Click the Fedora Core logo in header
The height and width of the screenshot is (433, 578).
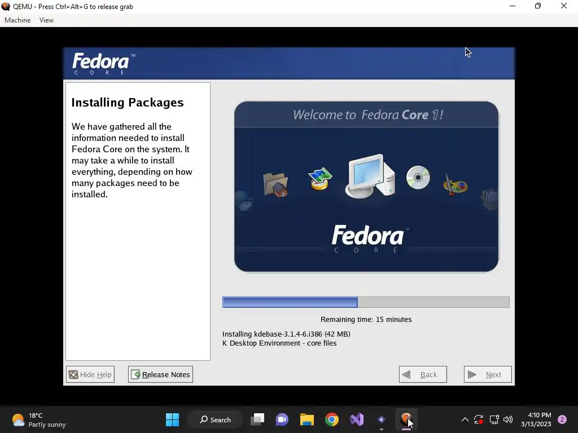(104, 64)
